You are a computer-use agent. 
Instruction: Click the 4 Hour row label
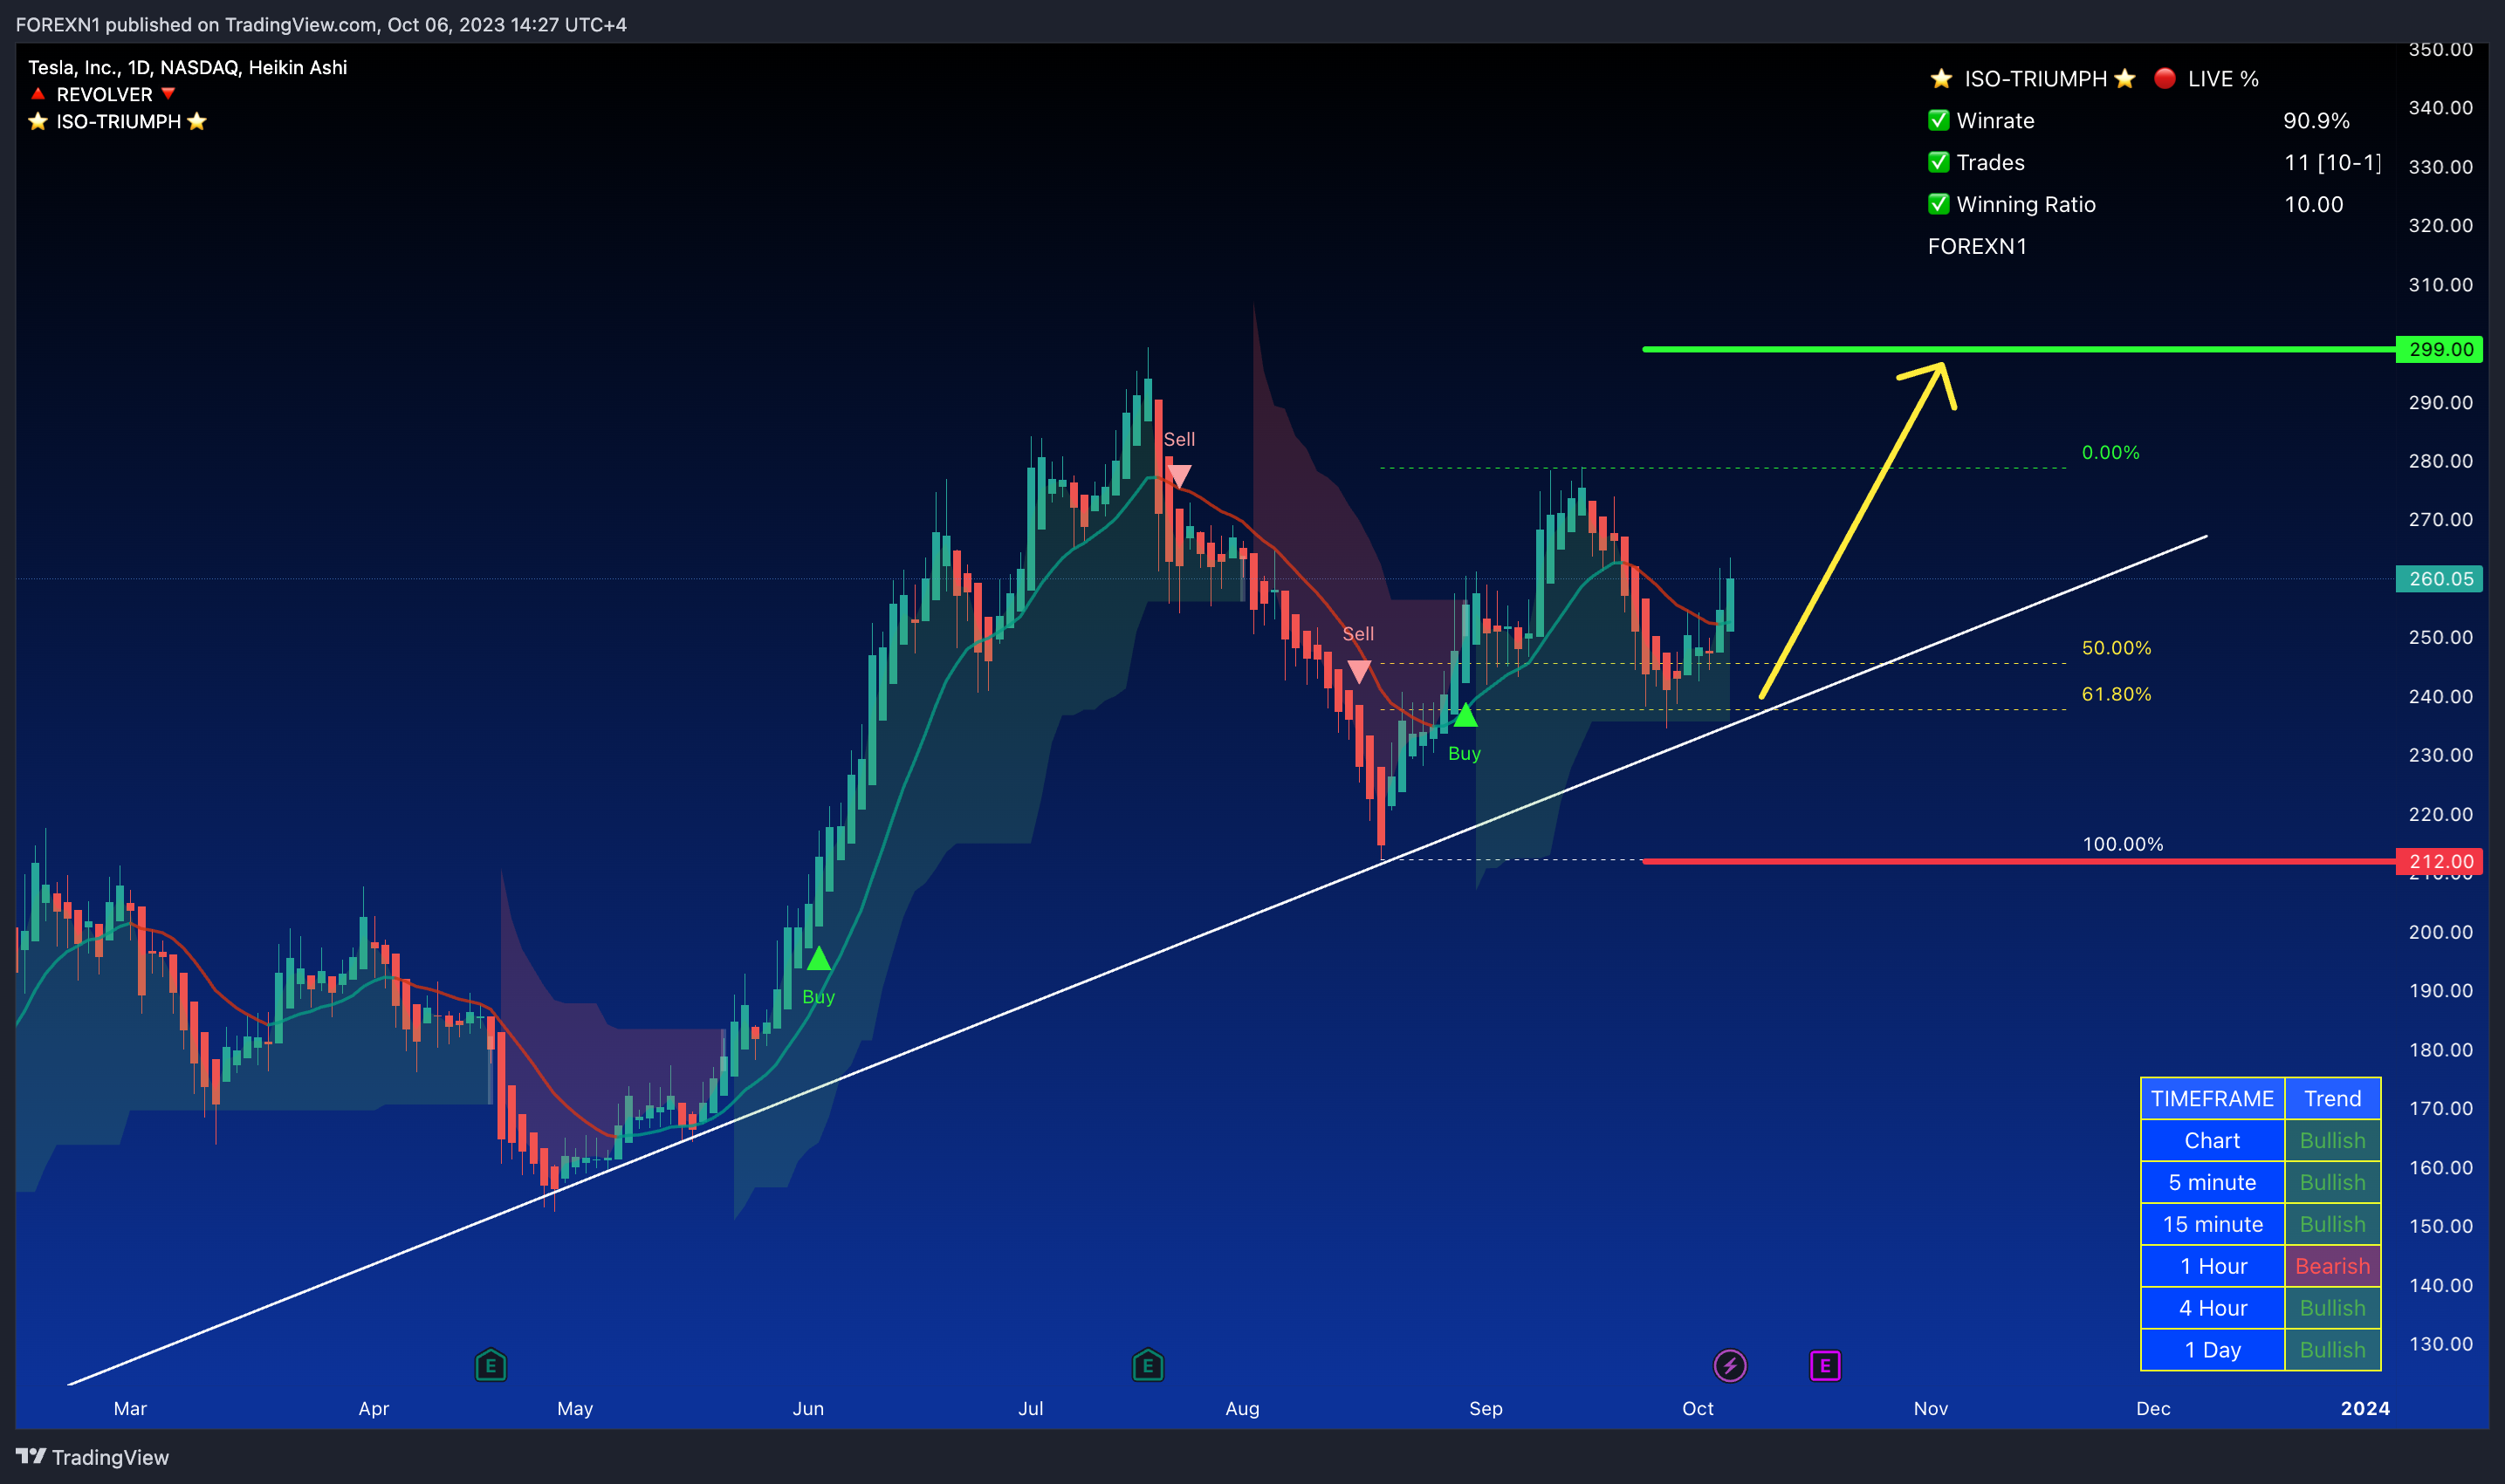pos(2212,1308)
